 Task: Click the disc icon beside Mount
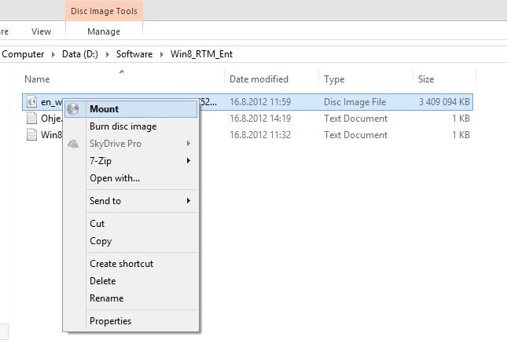point(73,109)
